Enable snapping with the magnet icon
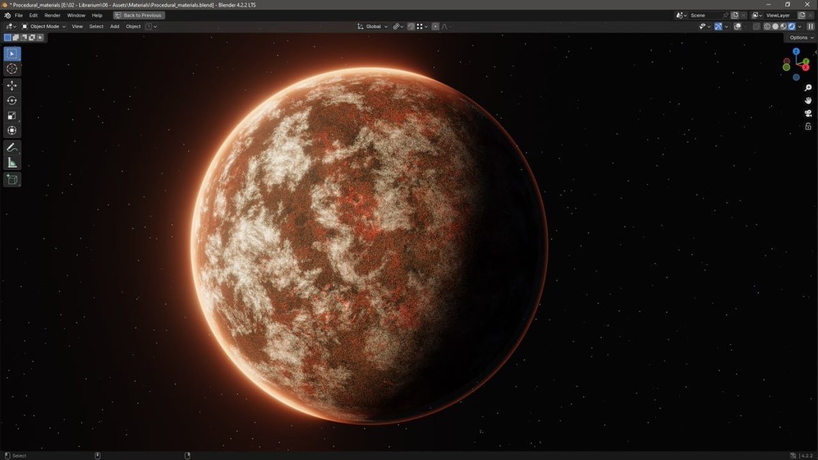 coord(394,26)
